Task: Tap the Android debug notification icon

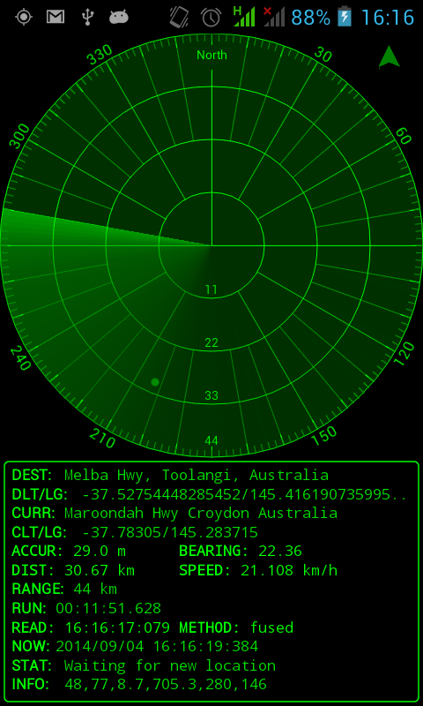Action: point(119,17)
